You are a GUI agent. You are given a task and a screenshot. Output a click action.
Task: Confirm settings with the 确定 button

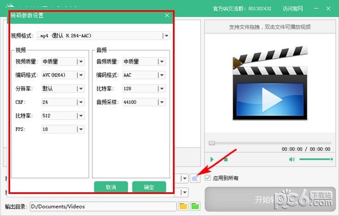pyautogui.click(x=149, y=187)
